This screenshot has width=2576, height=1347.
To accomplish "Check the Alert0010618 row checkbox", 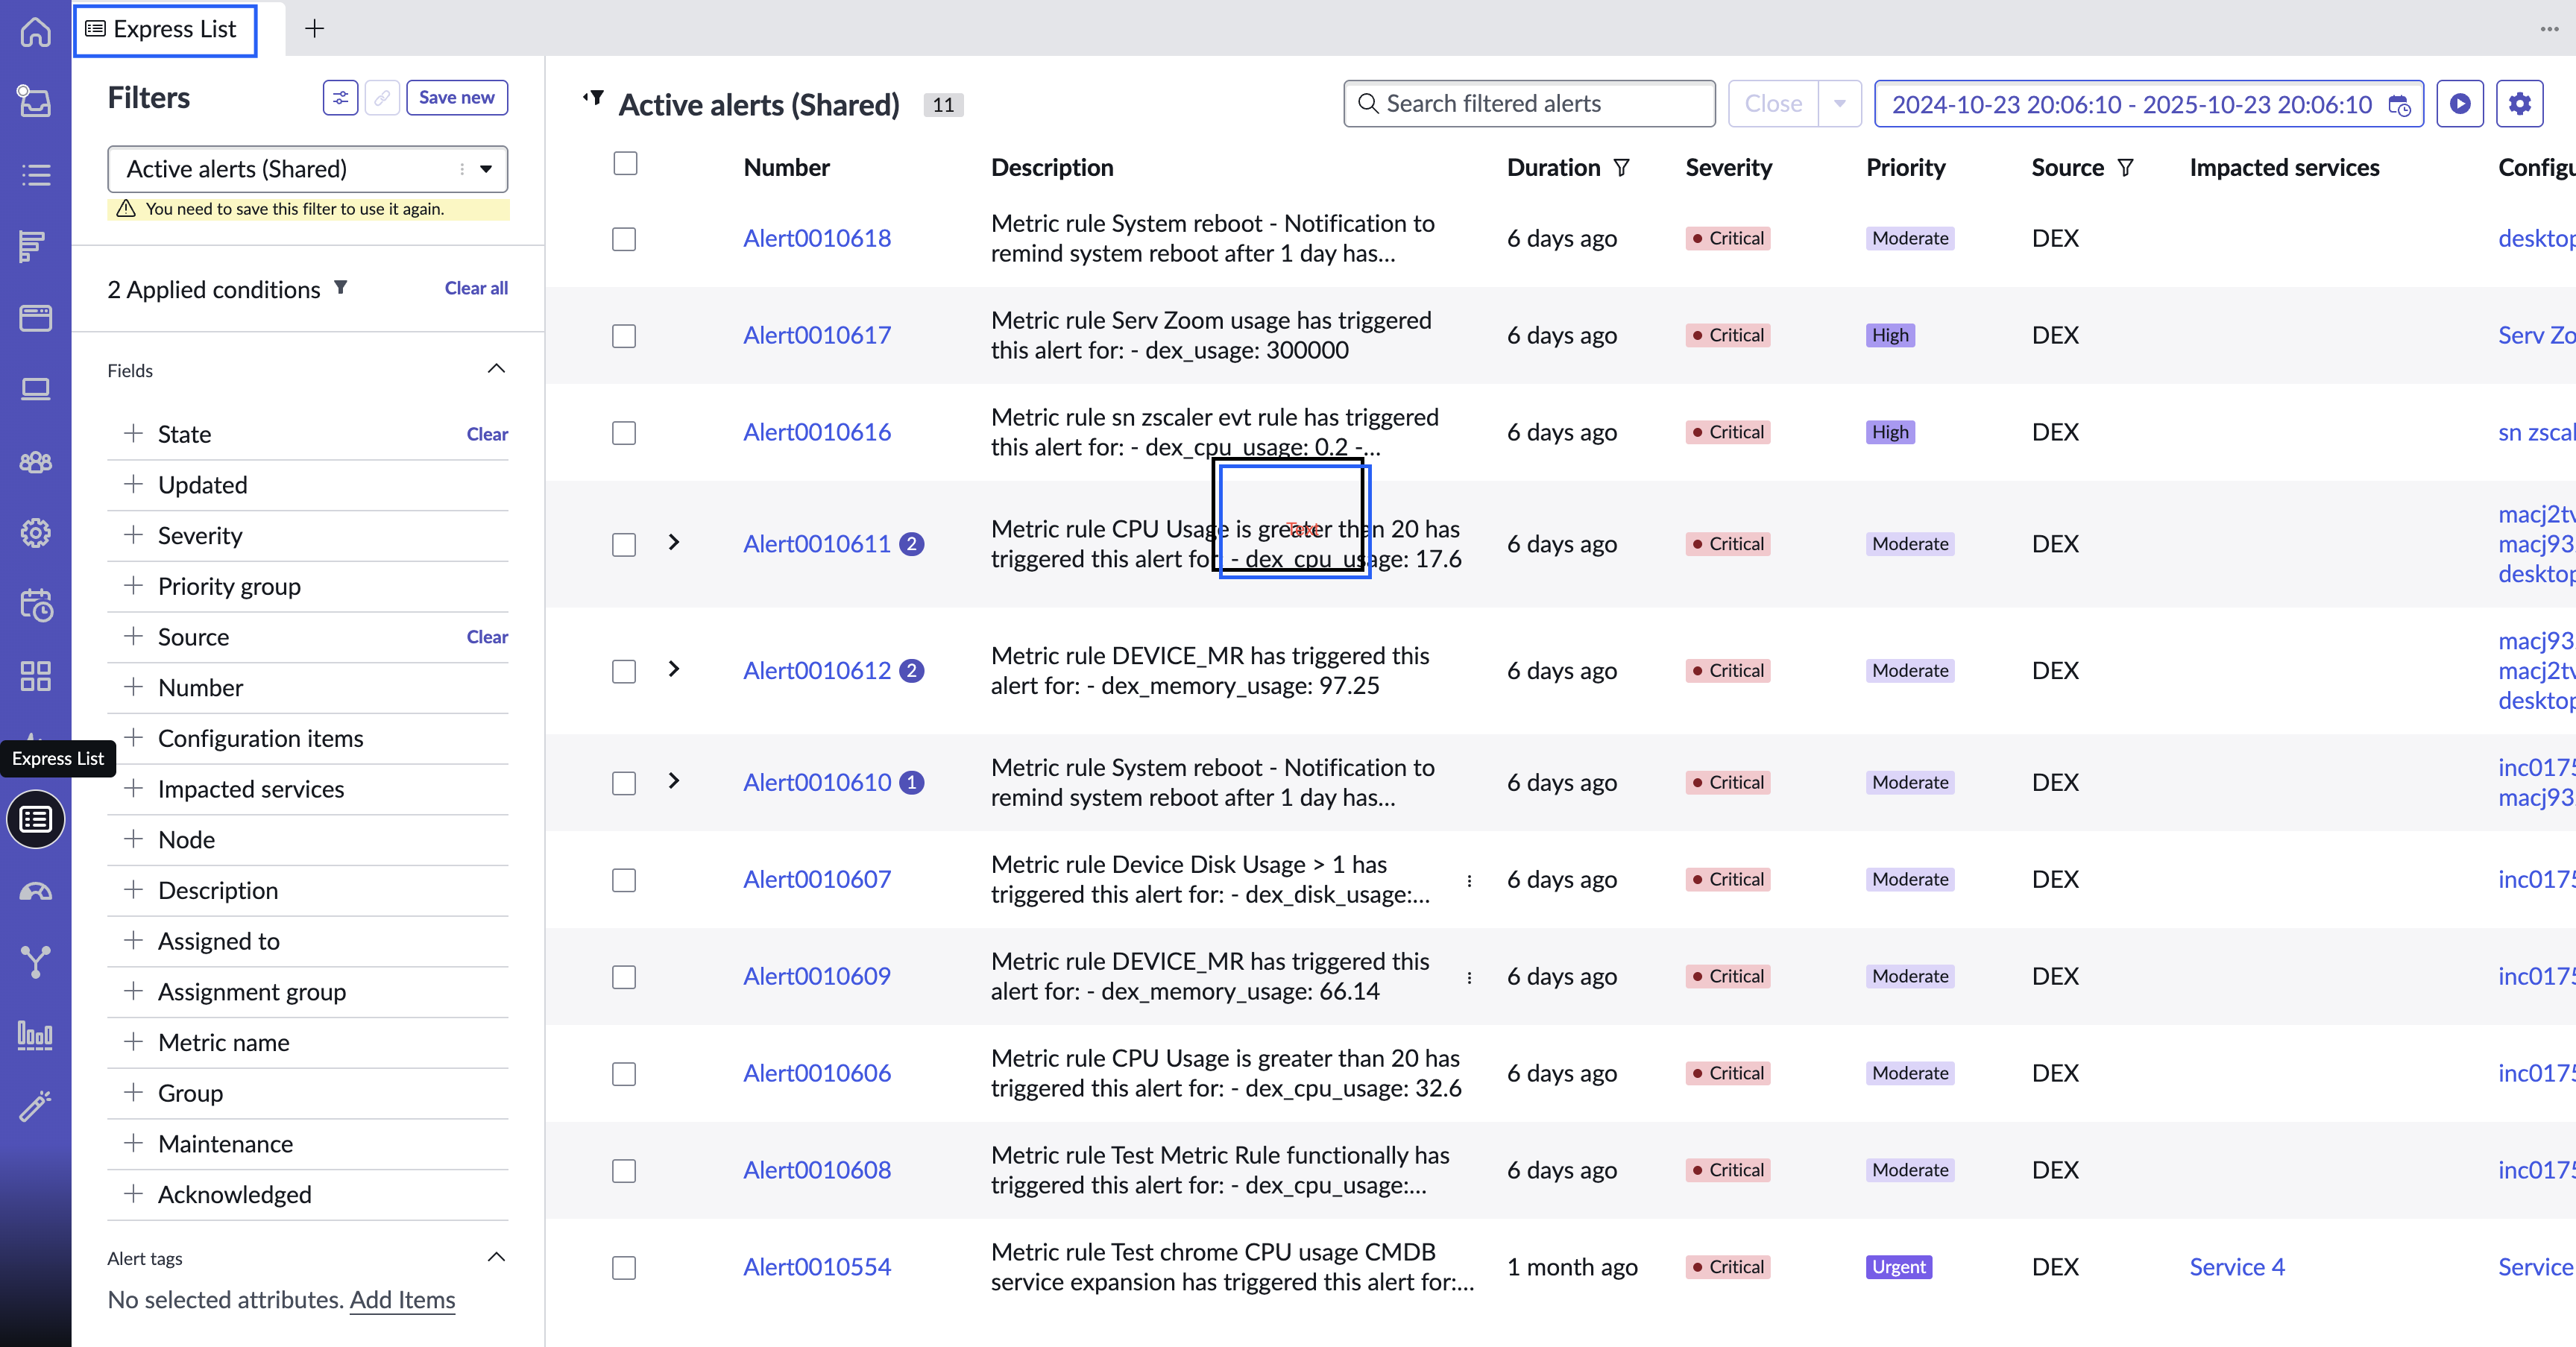I will click(624, 239).
